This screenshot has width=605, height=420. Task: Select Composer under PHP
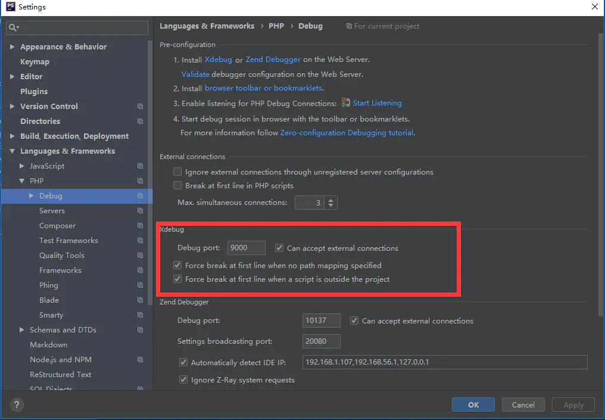(x=57, y=225)
